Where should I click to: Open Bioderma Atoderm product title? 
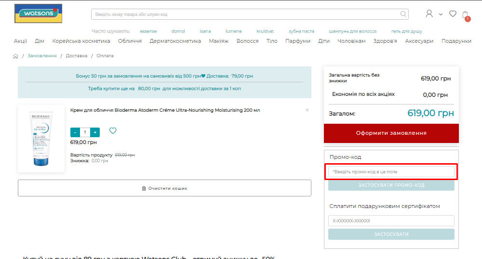tap(165, 110)
